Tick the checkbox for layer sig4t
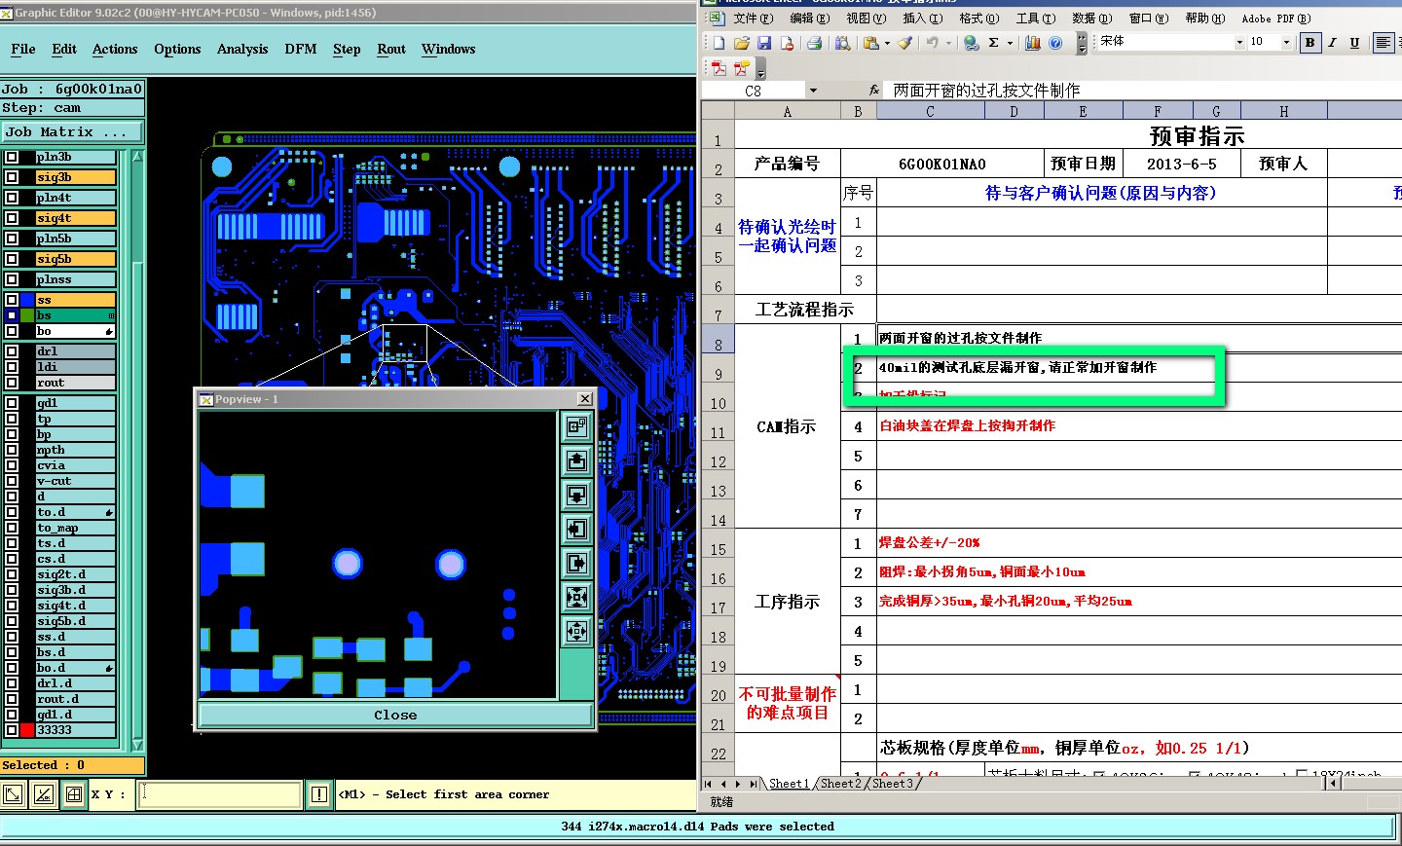This screenshot has height=846, width=1402. tap(12, 218)
